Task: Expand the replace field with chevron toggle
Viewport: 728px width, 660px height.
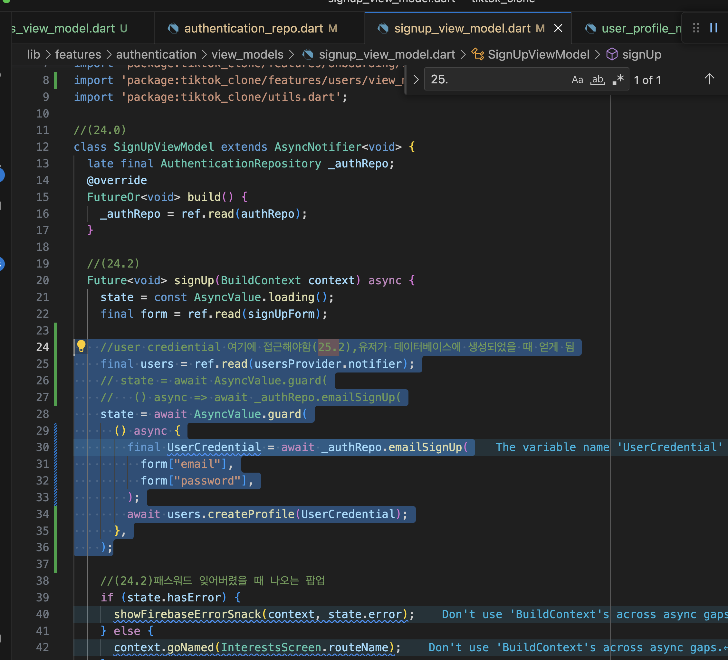Action: pos(416,80)
